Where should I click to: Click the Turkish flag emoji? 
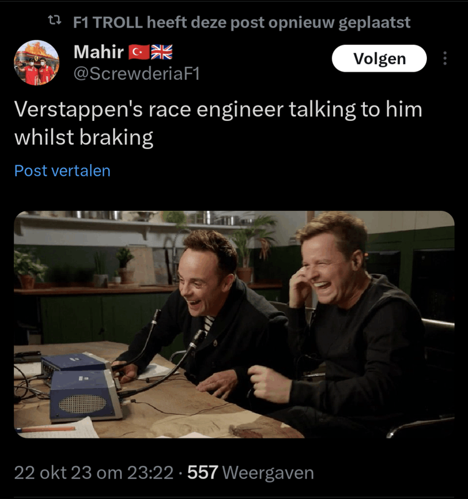139,52
